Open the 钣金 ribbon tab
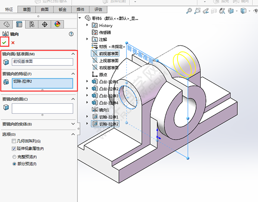 (x=62, y=9)
